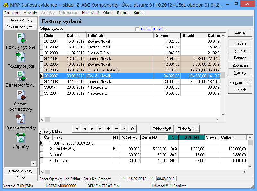Open Zápočty sidebar icon
257x191 pixels.
tap(21, 138)
